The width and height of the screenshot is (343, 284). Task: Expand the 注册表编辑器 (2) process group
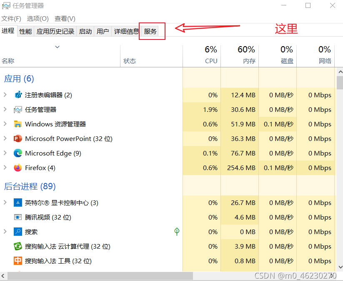click(5, 95)
